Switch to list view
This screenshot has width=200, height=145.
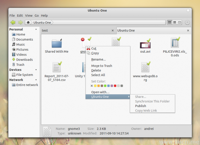click(175, 23)
